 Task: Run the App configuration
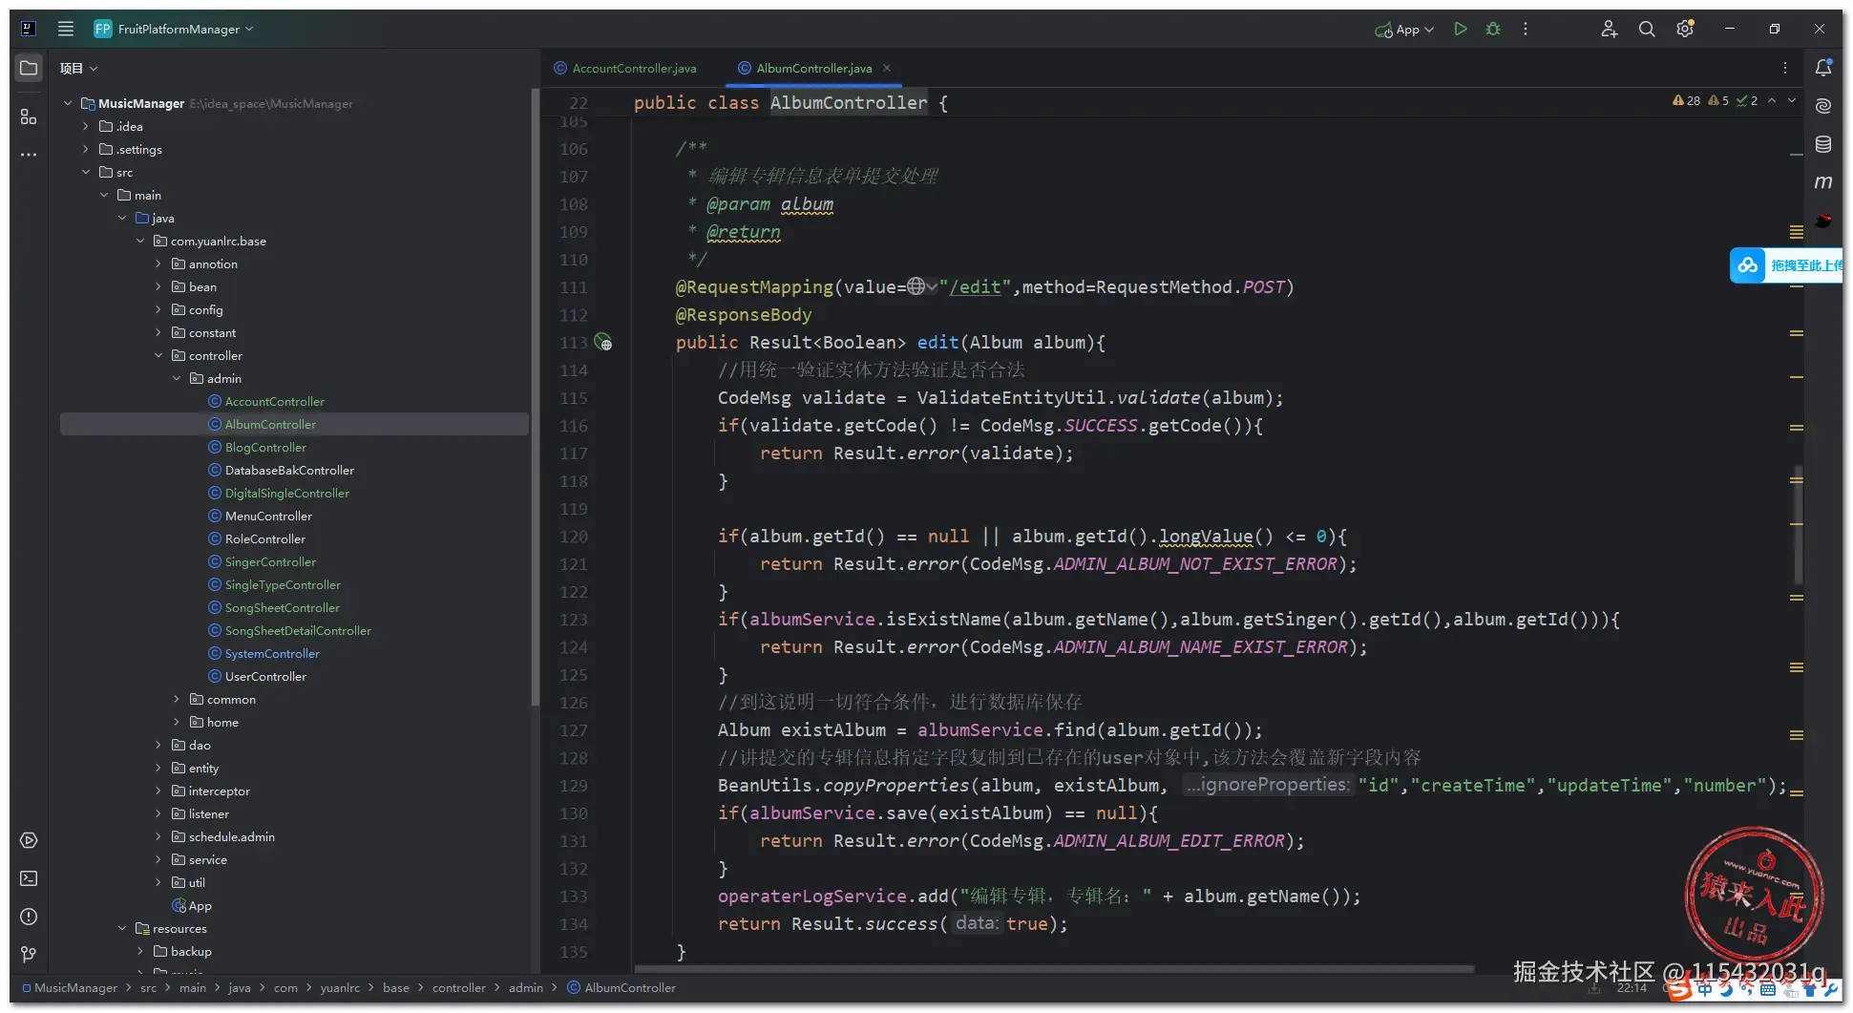(1460, 30)
